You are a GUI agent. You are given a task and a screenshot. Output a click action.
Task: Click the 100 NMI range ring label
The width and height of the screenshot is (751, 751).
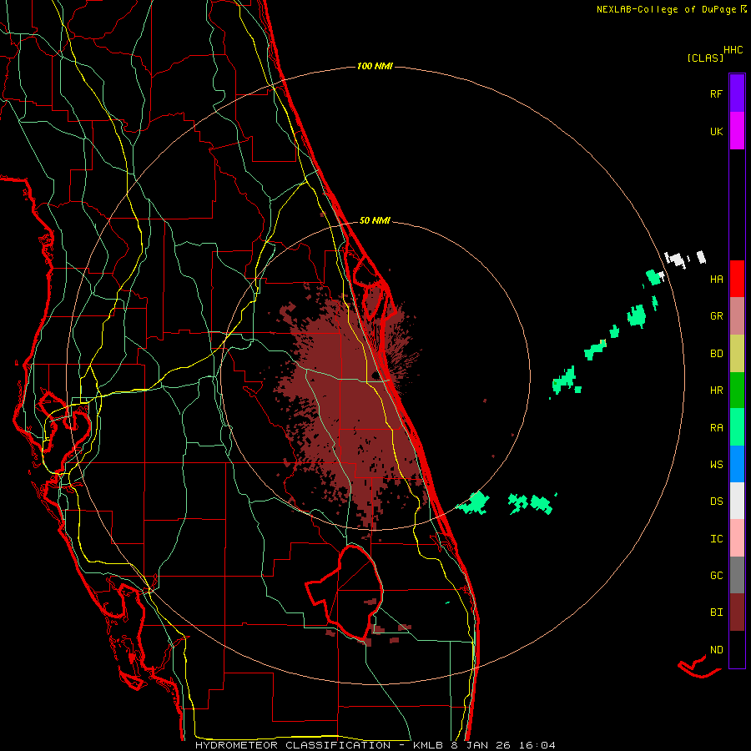pyautogui.click(x=375, y=66)
